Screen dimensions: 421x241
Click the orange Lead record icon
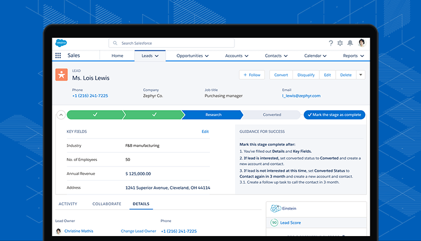[x=61, y=75]
